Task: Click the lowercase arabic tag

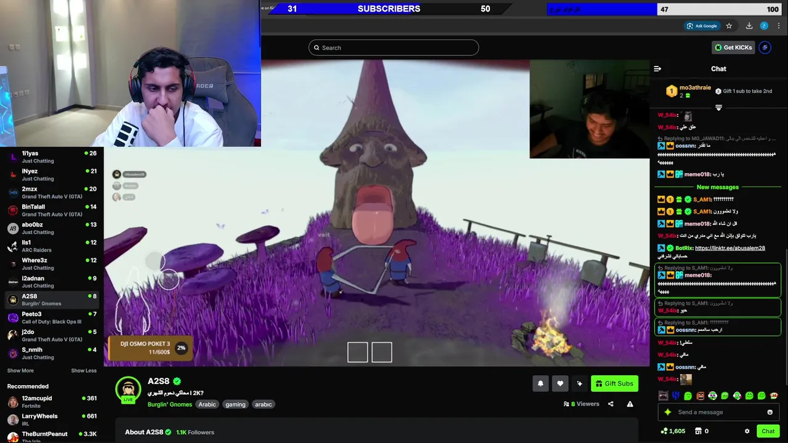Action: click(x=263, y=404)
